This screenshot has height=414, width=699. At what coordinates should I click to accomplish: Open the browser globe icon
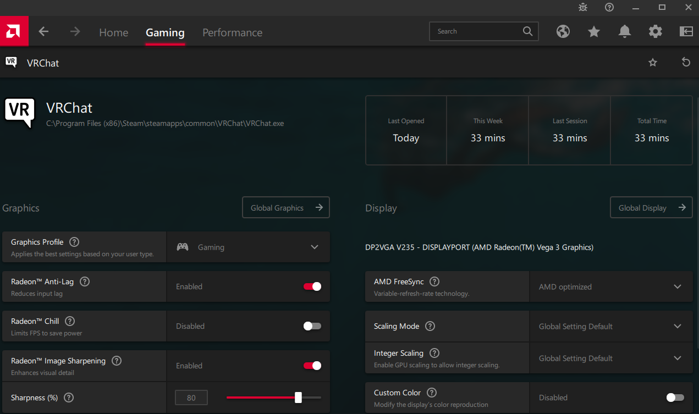point(563,31)
